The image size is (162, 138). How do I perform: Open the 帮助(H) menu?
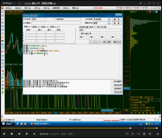(x=75, y=8)
